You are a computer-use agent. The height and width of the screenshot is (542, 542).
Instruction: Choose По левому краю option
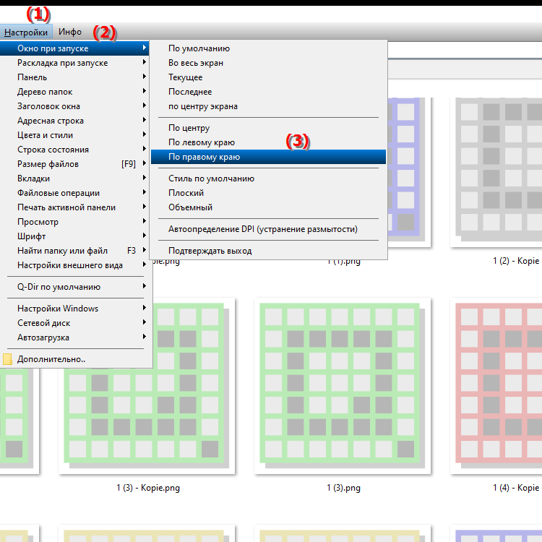click(x=268, y=142)
